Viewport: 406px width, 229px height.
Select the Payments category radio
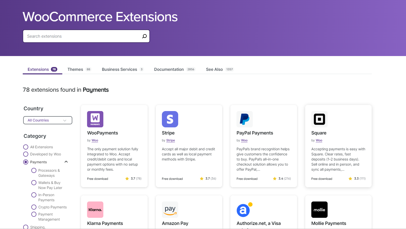click(x=26, y=162)
